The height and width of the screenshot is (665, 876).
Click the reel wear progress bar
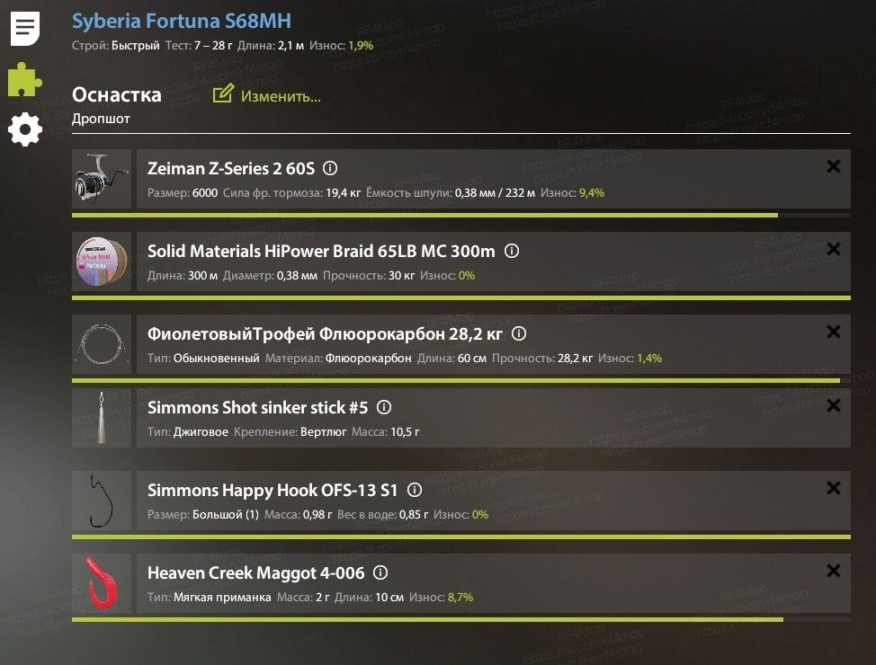click(x=460, y=215)
